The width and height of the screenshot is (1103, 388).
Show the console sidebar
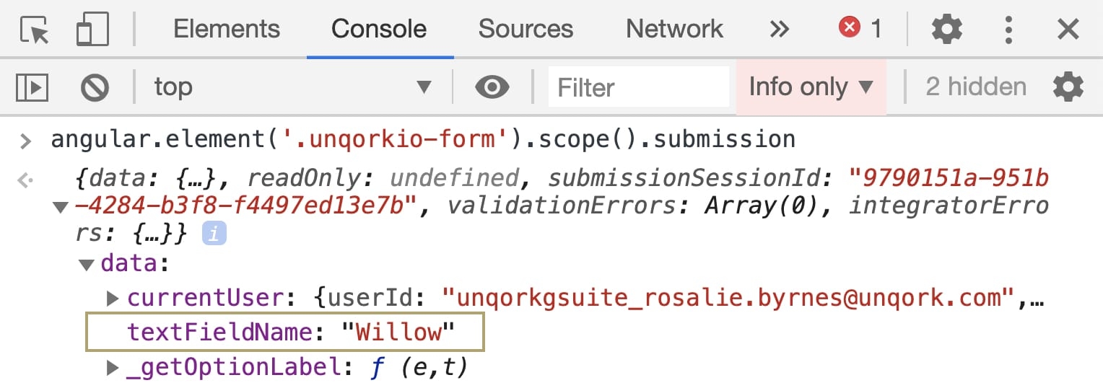[x=32, y=87]
